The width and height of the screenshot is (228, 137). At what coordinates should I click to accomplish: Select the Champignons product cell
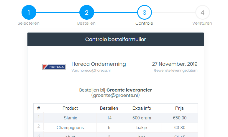(x=70, y=128)
